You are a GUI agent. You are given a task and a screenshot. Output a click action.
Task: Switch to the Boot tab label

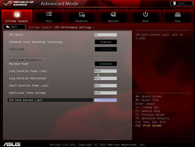coord(146,21)
